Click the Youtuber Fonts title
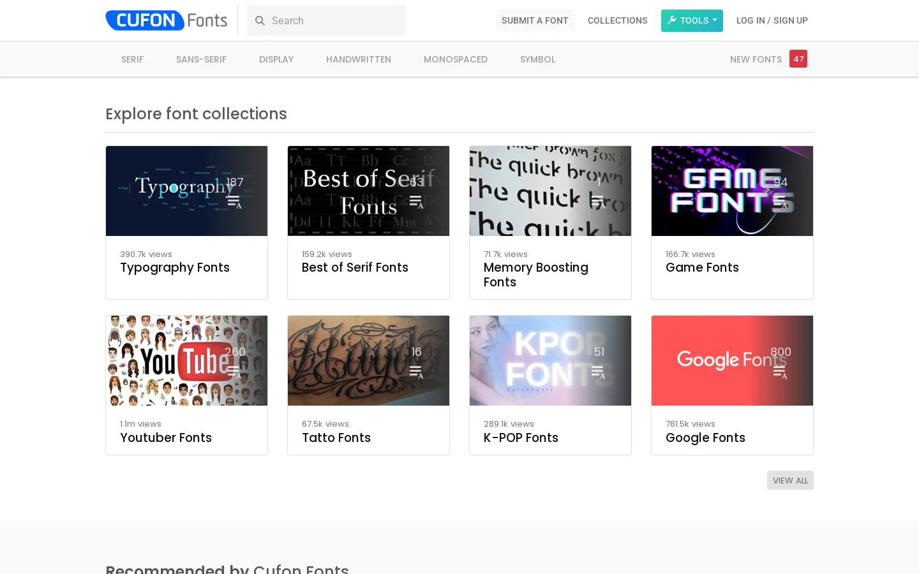 click(x=166, y=438)
